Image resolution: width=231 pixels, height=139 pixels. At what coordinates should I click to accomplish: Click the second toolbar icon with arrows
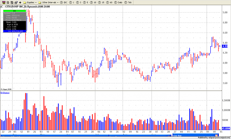[x=8, y=2]
